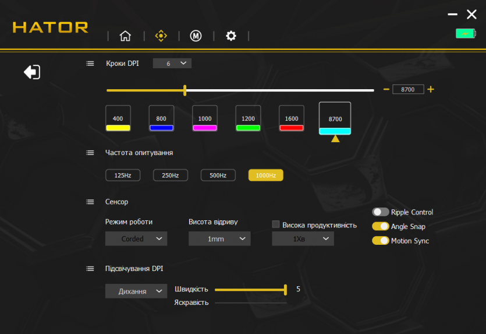Enable the Ripple Control toggle
Image resolution: width=486 pixels, height=334 pixels.
click(381, 212)
